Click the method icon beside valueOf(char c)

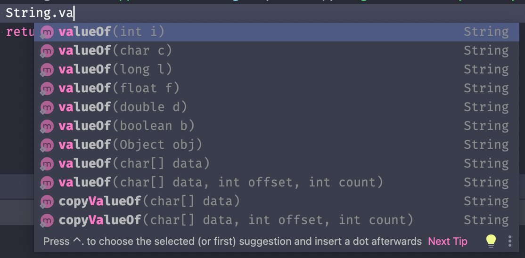point(47,51)
